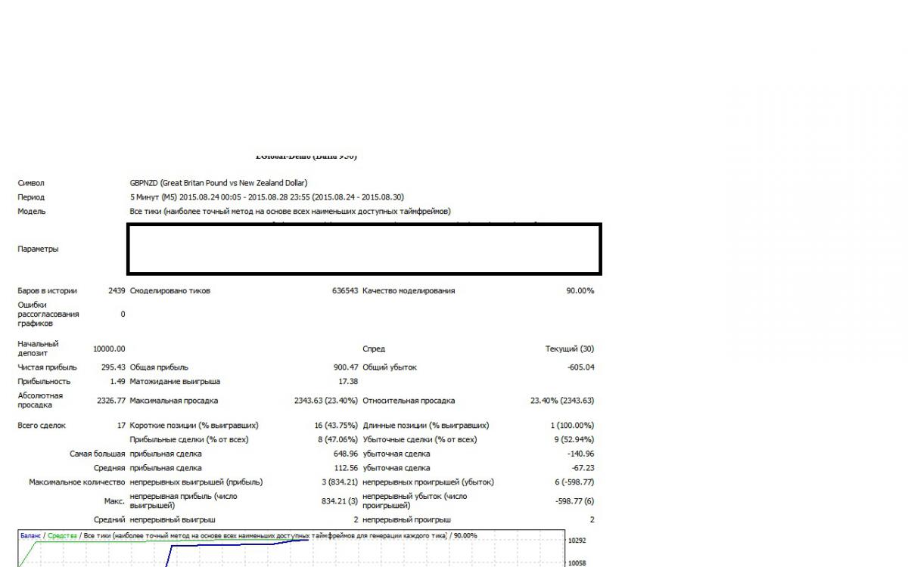Click the chart axis value '10292'
Viewport: 908px width, 567px height.
(x=577, y=541)
